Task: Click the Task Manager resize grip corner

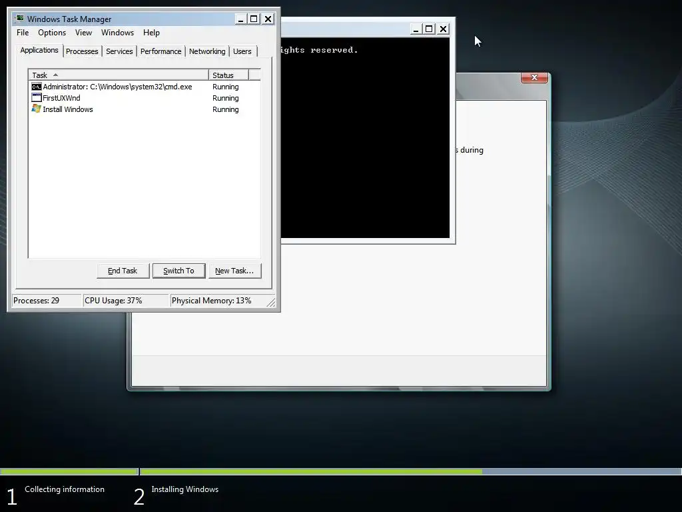Action: 271,302
